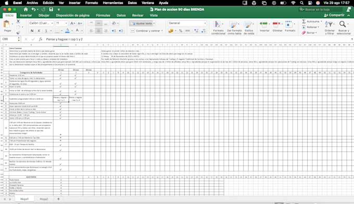Click the Paste (Pegar) clipboard icon
Image resolution: width=354 pixels, height=204 pixels.
[7, 24]
